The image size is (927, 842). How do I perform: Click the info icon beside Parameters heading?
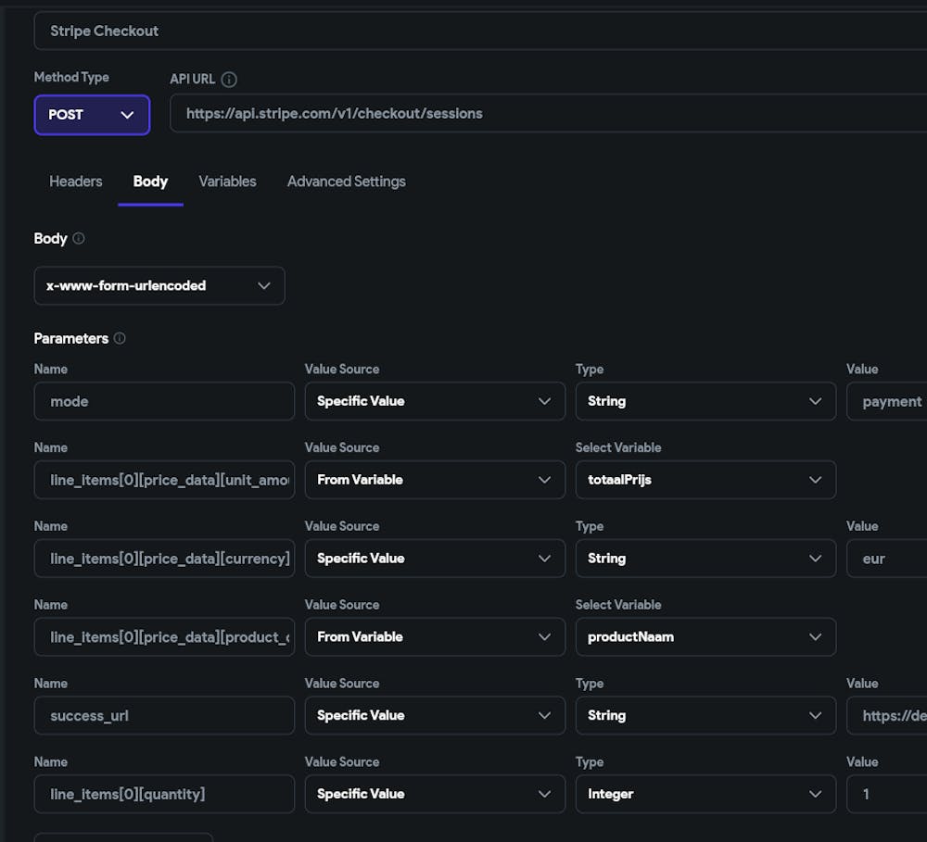click(x=120, y=338)
